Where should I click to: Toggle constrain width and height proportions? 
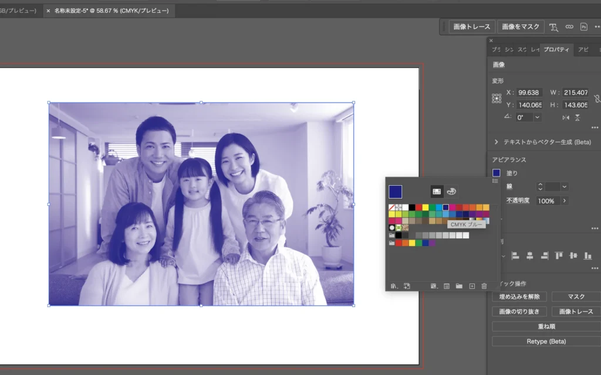click(597, 99)
